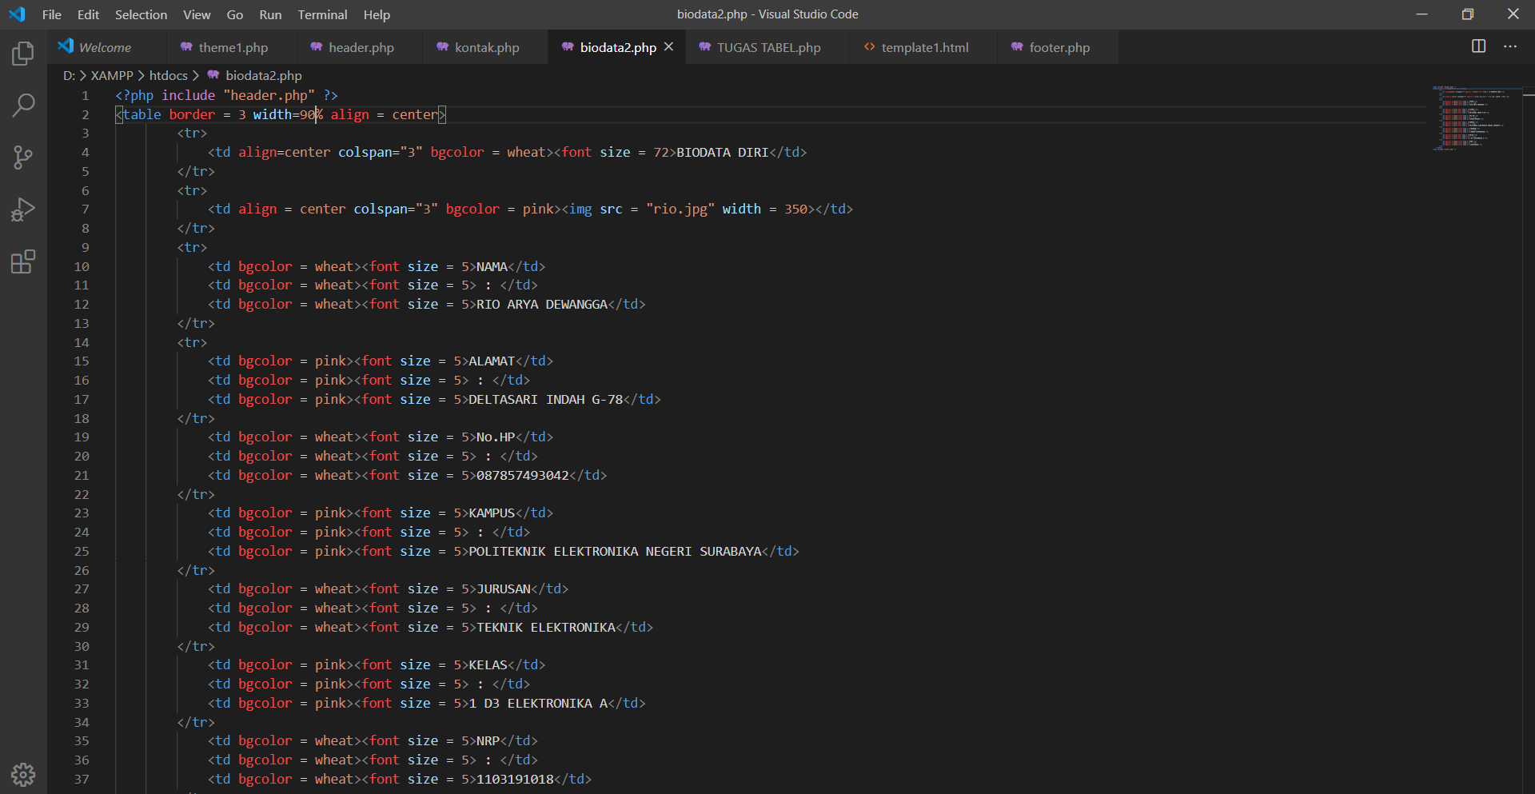Click the width = 350 attribute on line 7
Image resolution: width=1535 pixels, height=794 pixels.
tap(765, 209)
